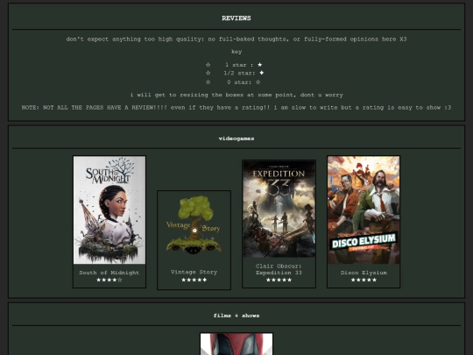This screenshot has height=355, width=473.
Task: Click the films + shows section heading
Action: coord(236,316)
